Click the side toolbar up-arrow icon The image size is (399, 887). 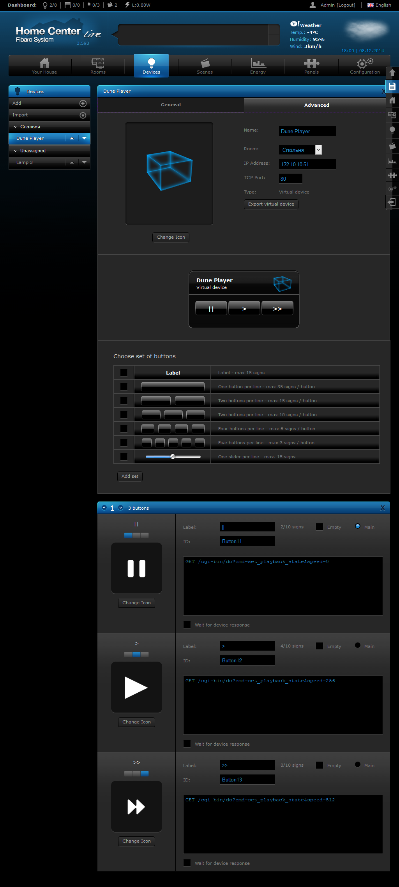[392, 73]
